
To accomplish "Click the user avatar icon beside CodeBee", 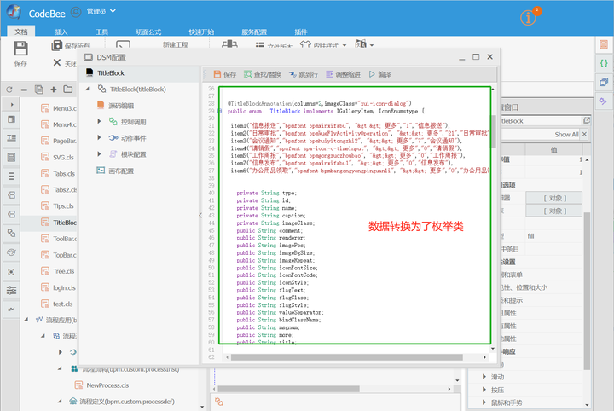I will (76, 12).
